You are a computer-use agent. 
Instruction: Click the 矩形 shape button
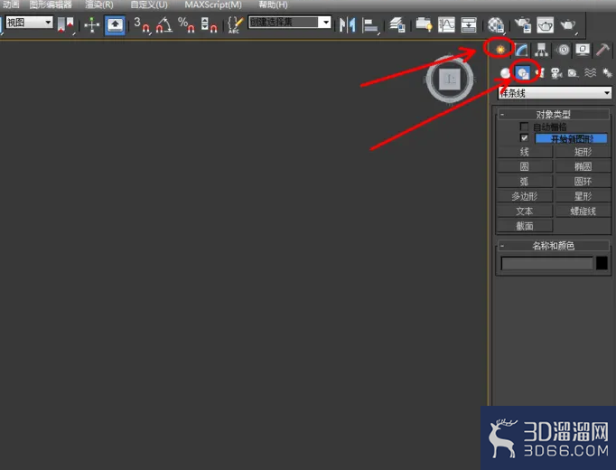583,152
